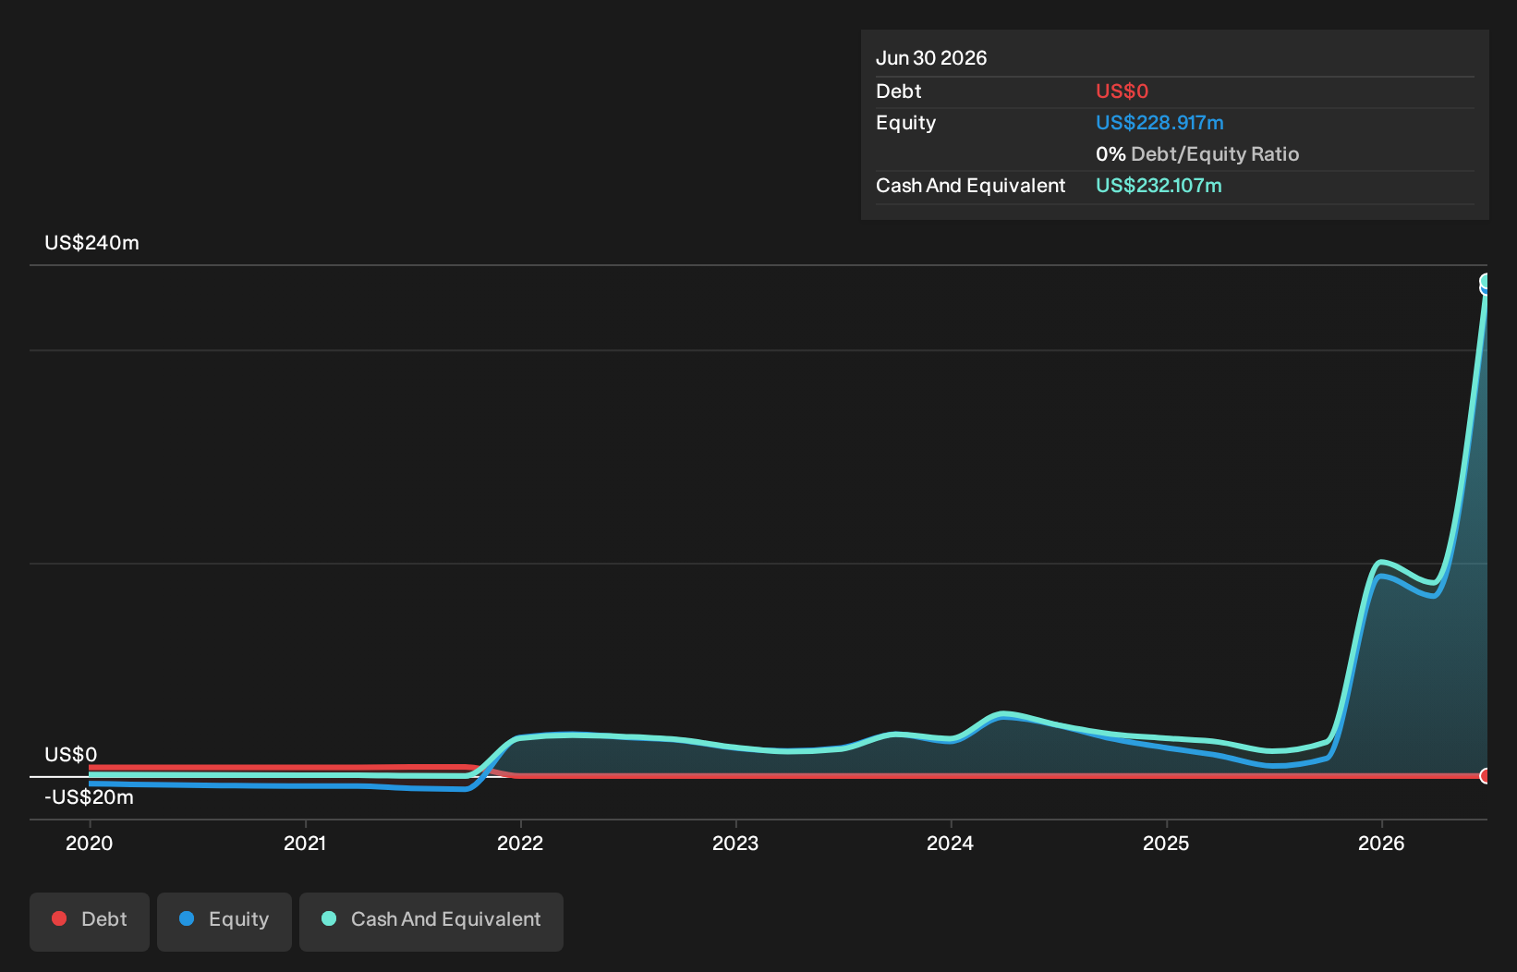Click the teal Cash And Equivalent legend dot

(329, 918)
